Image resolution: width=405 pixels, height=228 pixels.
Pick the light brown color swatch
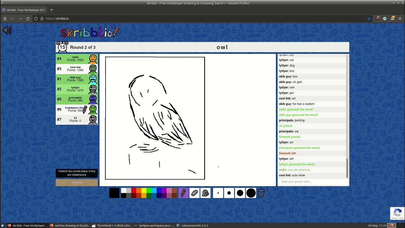174,190
